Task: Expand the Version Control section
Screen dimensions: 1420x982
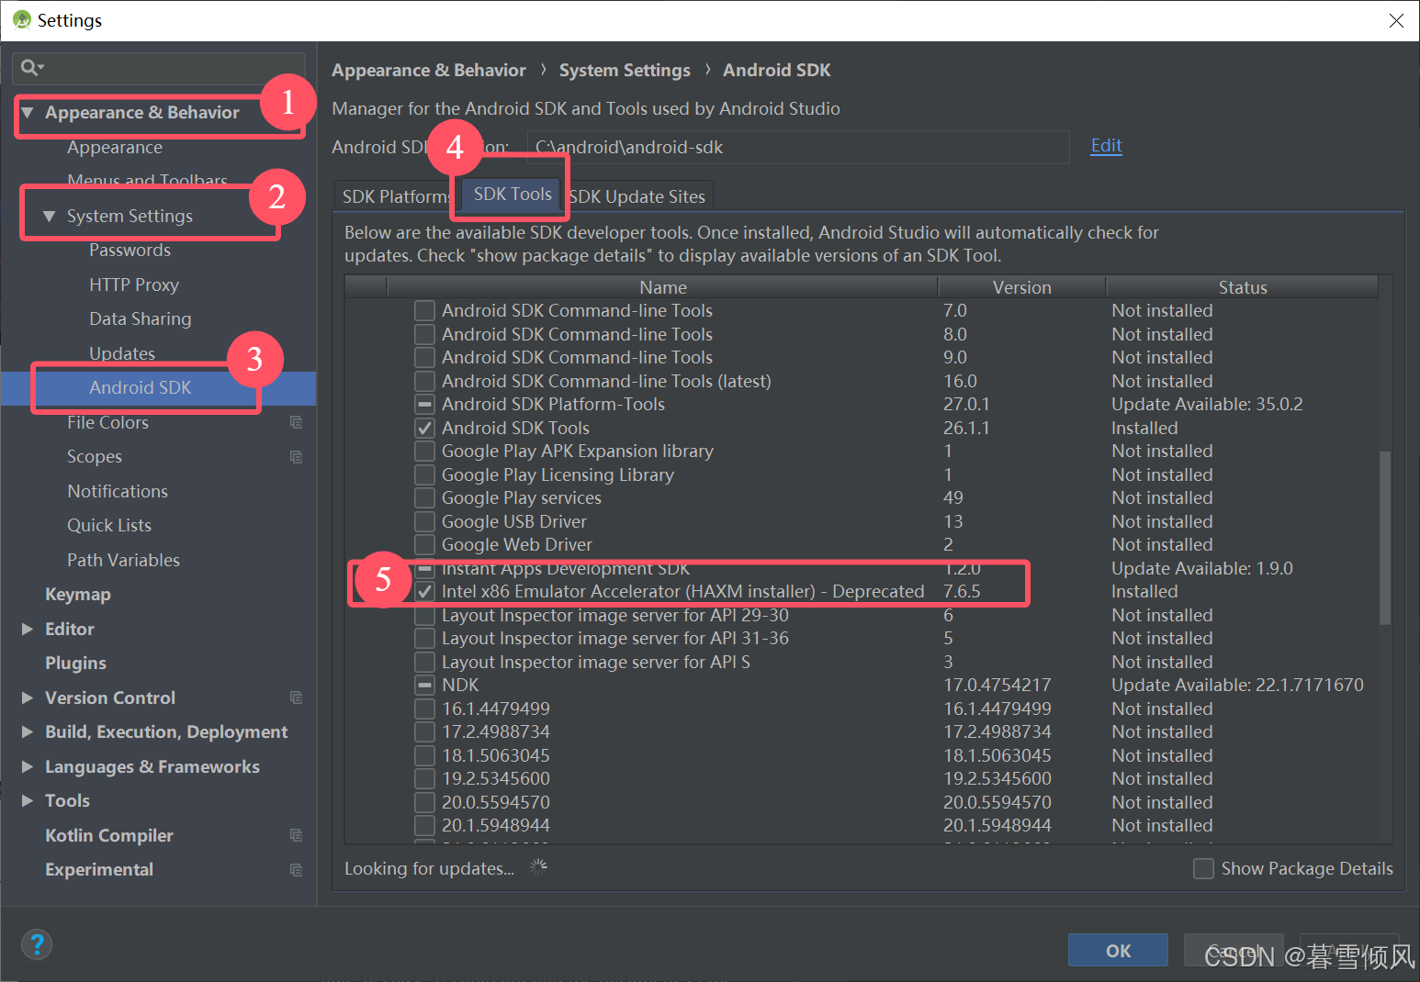Action: [28, 697]
